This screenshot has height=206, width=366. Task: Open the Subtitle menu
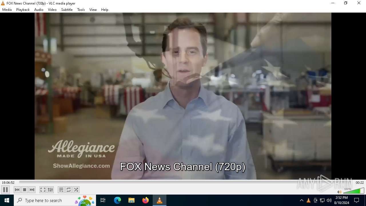point(67,10)
